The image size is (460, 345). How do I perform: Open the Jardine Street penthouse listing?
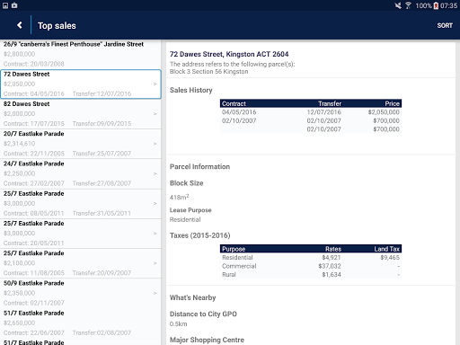coord(81,54)
